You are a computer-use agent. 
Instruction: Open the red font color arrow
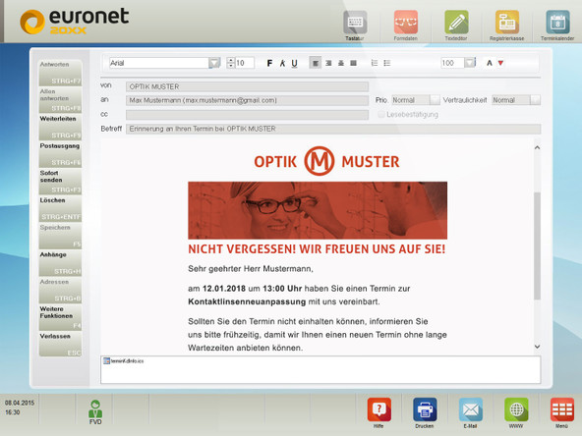tap(500, 63)
